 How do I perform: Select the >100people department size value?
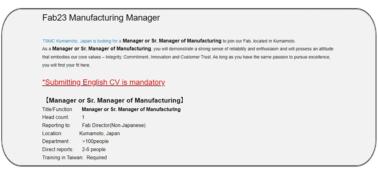(95, 142)
